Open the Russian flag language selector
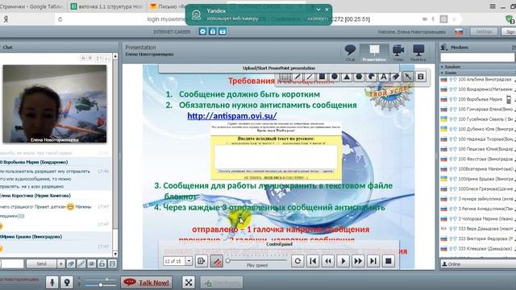Screen dimensions: 516x290 [x=459, y=32]
